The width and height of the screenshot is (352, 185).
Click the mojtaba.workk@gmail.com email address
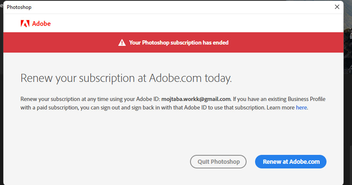click(196, 99)
